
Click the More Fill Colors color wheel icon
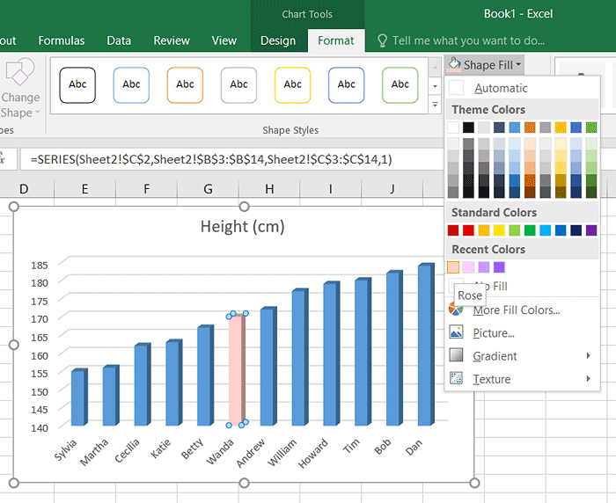(456, 310)
